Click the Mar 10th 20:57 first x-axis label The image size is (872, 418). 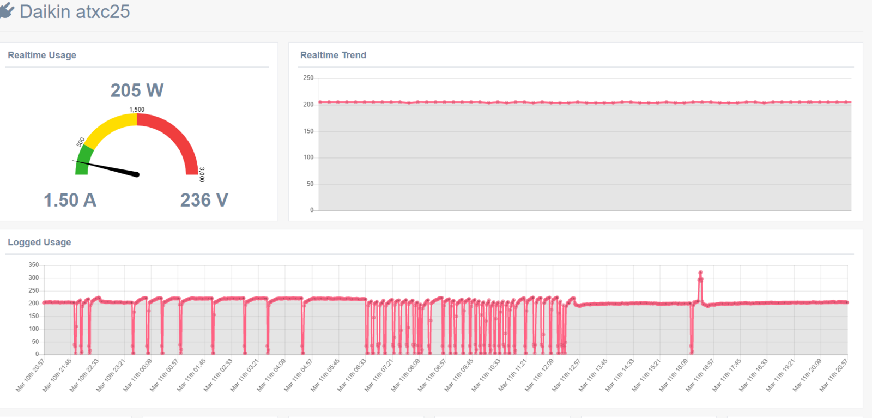click(x=31, y=375)
